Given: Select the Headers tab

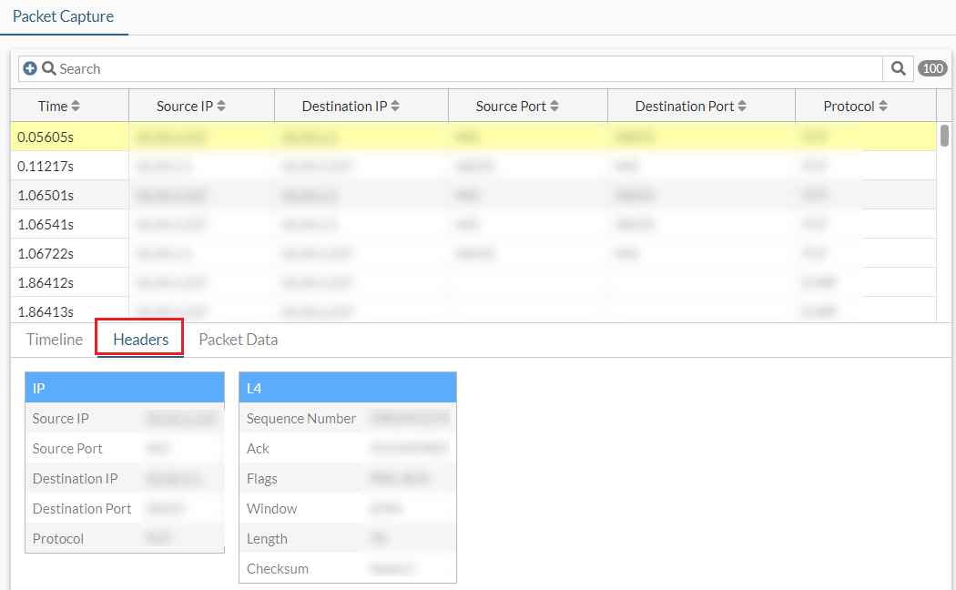Looking at the screenshot, I should (138, 340).
